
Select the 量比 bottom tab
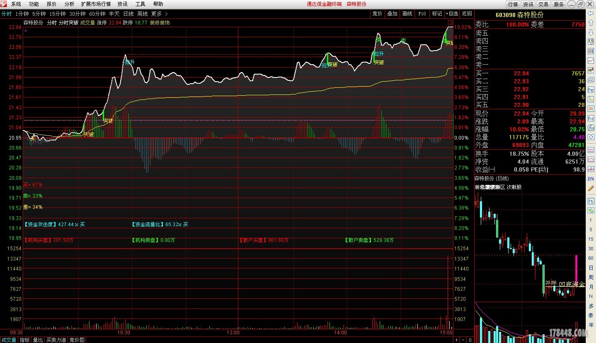click(x=38, y=340)
